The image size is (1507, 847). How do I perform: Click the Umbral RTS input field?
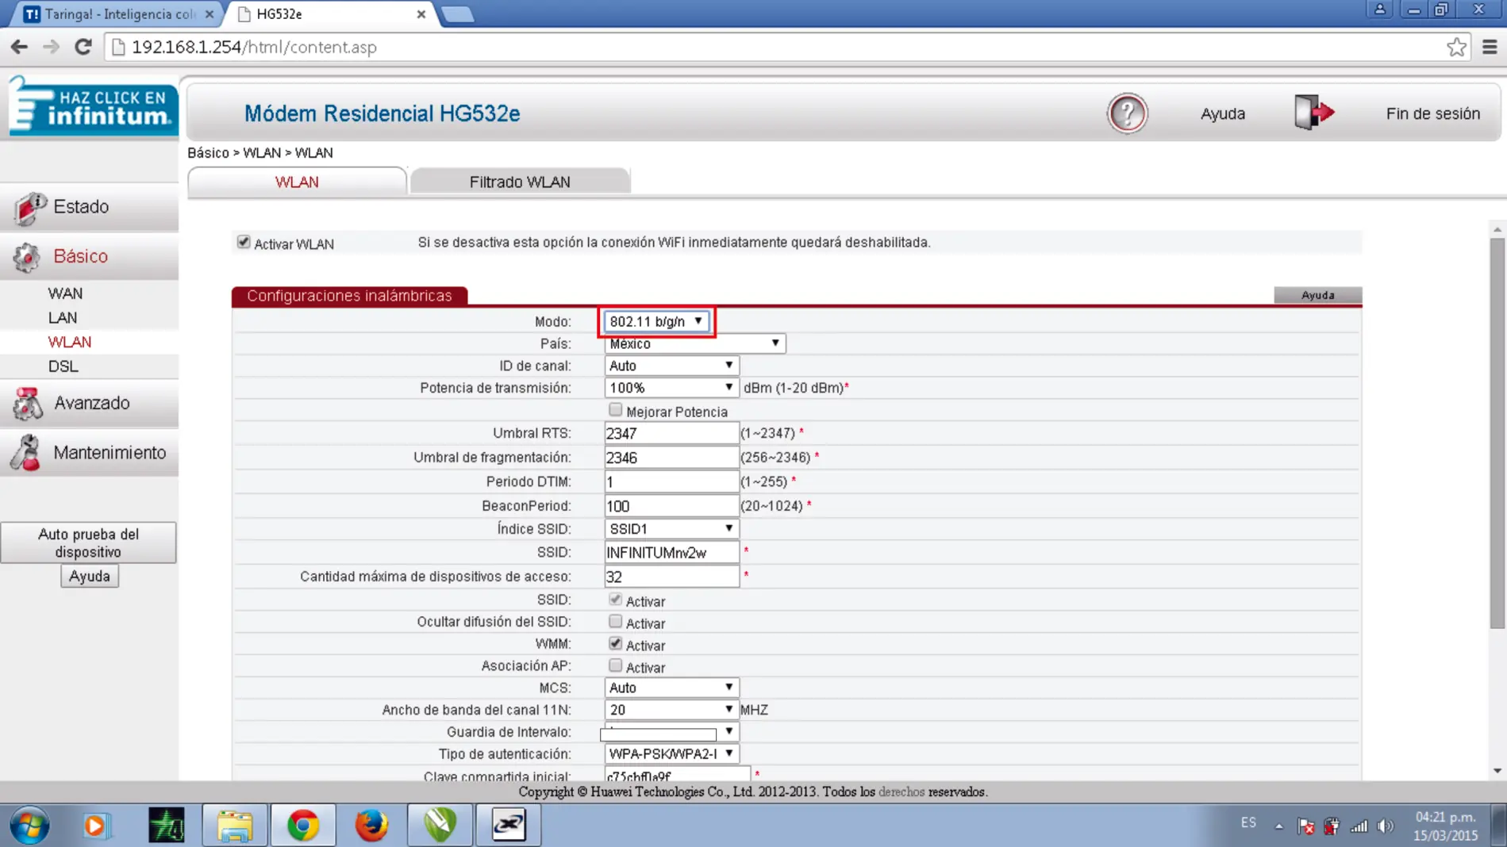(671, 434)
